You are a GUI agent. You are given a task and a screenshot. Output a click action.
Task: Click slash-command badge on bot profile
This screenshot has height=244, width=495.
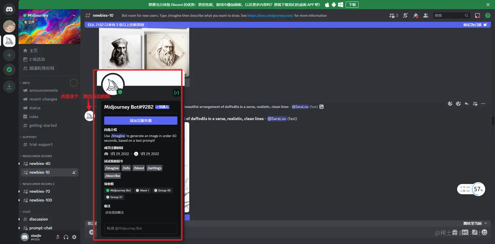pyautogui.click(x=176, y=93)
